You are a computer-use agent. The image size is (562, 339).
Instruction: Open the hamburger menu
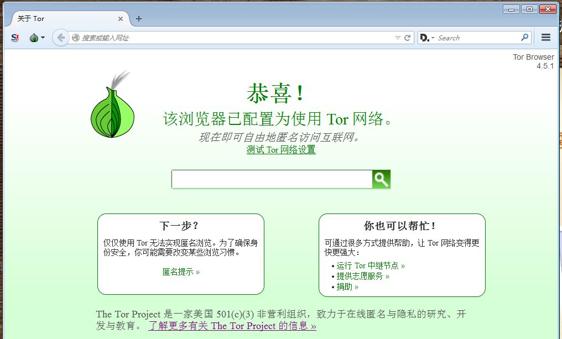click(x=546, y=37)
